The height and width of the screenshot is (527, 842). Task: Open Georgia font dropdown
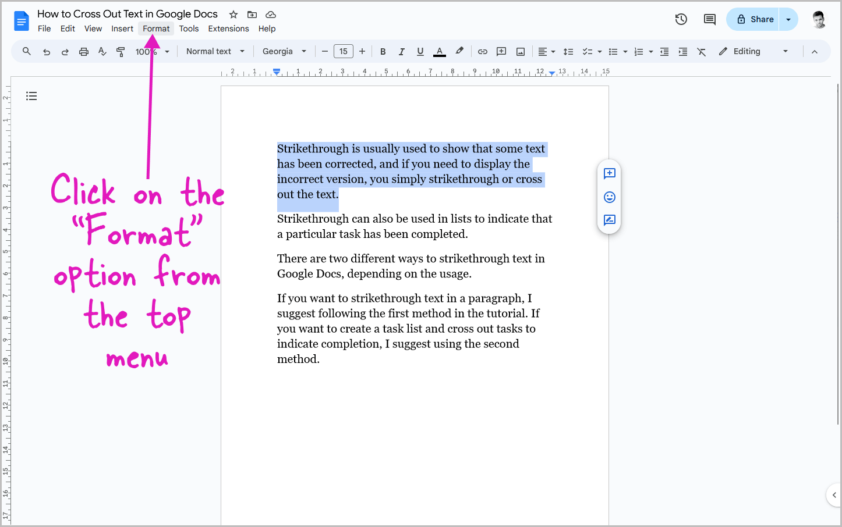[284, 51]
